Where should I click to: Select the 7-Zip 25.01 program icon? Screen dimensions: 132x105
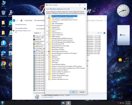click(x=34, y=36)
